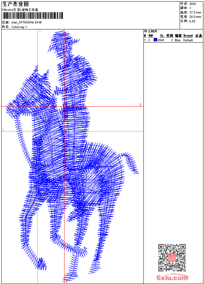Click the '生产作业图' worksheet title
Viewport: 204px width, 284px height.
pyautogui.click(x=15, y=4)
